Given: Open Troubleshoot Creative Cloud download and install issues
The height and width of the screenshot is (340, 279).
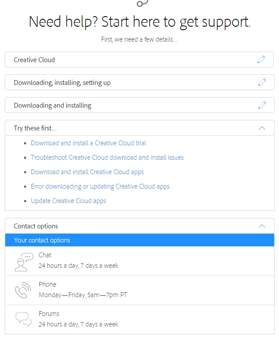Looking at the screenshot, I should 107,158.
